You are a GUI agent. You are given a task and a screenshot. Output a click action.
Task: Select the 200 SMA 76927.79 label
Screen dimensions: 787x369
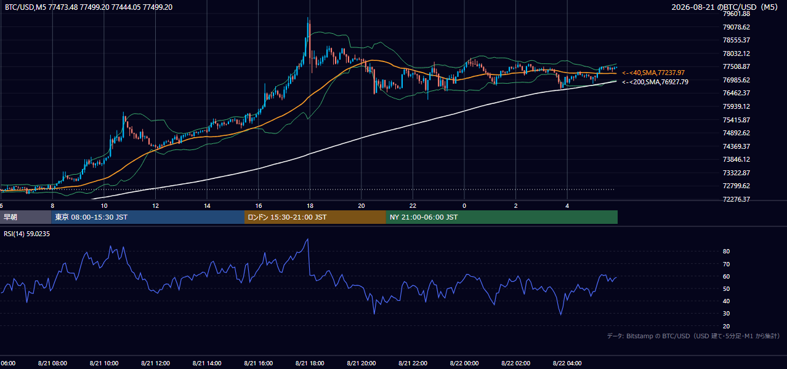(655, 82)
